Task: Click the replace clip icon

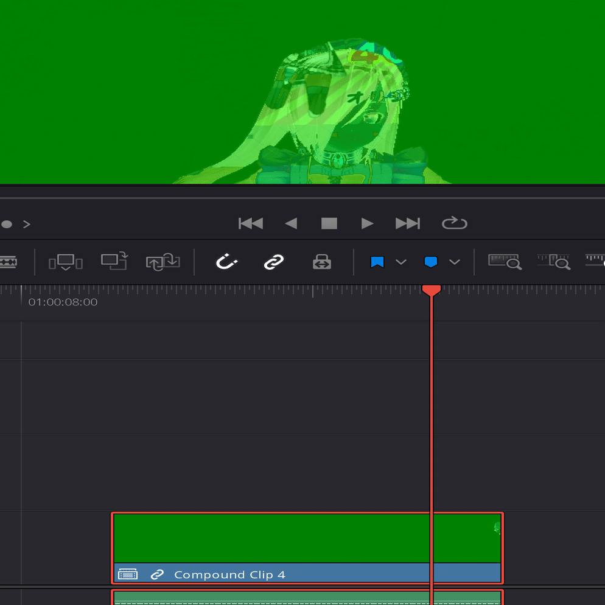Action: tap(163, 262)
